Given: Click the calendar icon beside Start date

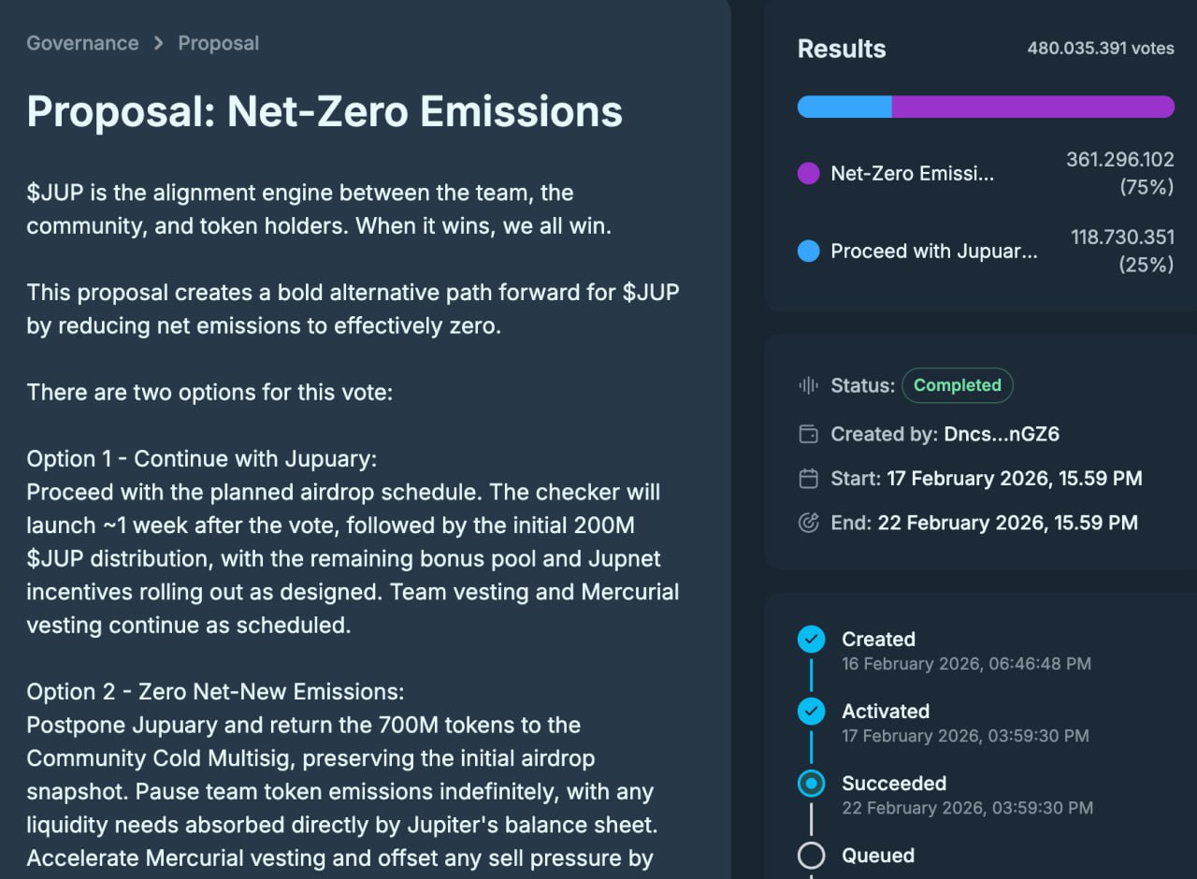Looking at the screenshot, I should tap(808, 479).
